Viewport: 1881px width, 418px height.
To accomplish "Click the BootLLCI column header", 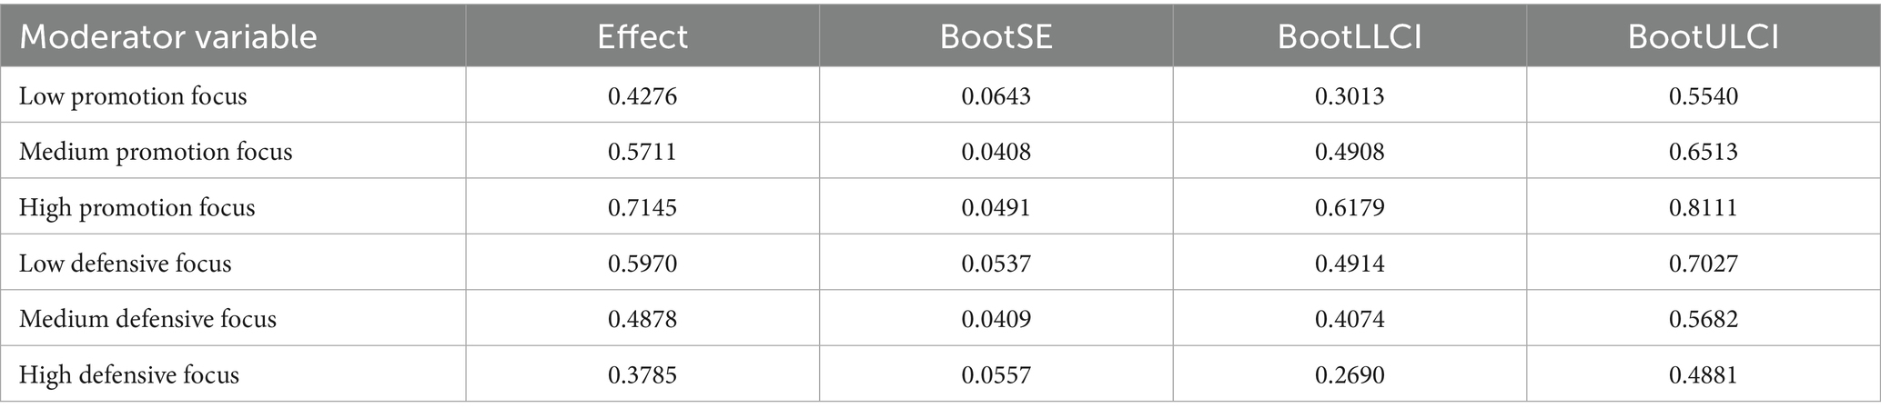I will point(1350,37).
